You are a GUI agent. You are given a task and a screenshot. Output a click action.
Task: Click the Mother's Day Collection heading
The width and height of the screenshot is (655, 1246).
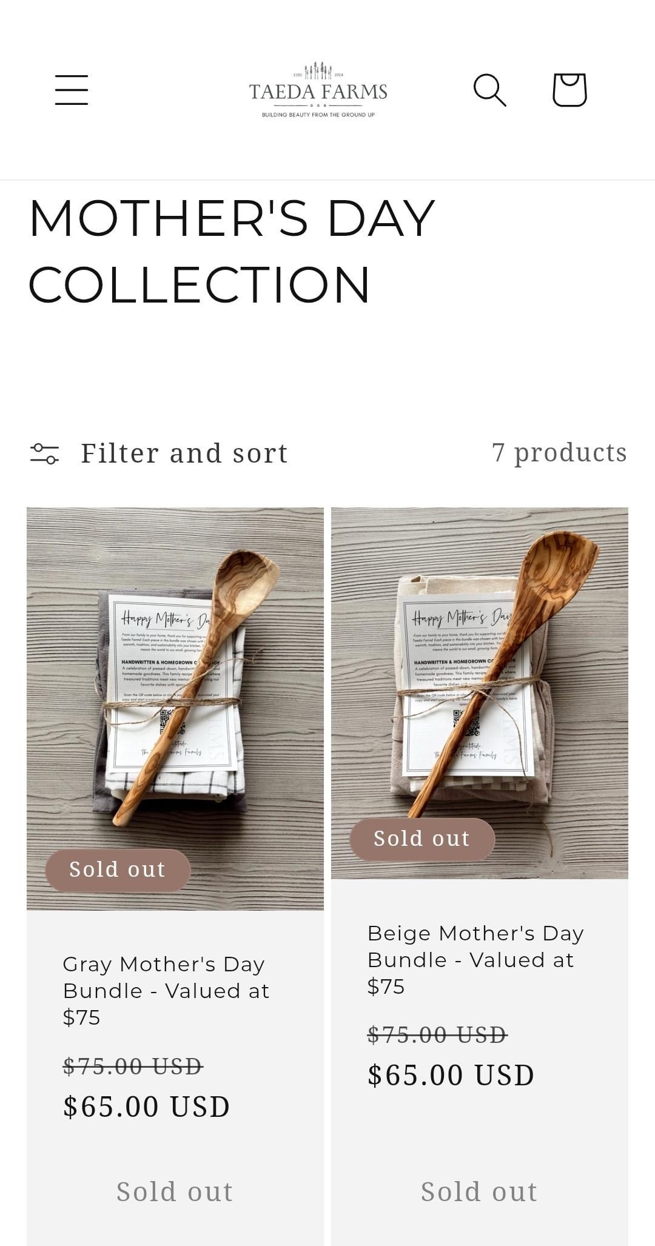pos(232,250)
